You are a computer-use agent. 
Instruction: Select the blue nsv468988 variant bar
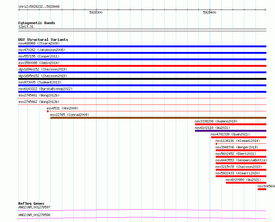point(142,46)
